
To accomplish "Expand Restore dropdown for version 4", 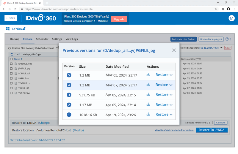I will pos(164,85).
